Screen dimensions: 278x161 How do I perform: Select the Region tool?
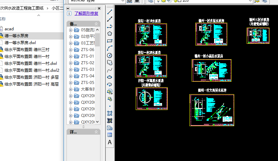[110, 128]
